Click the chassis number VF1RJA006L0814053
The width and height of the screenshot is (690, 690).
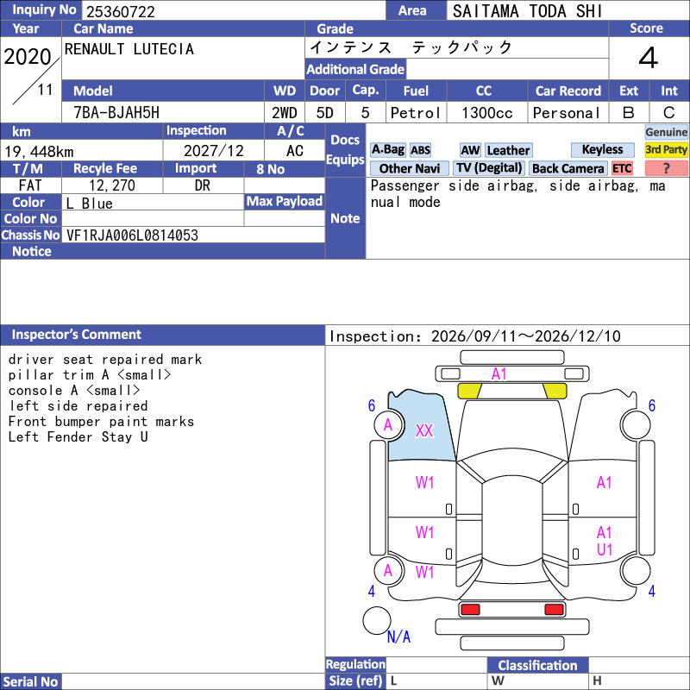[132, 235]
